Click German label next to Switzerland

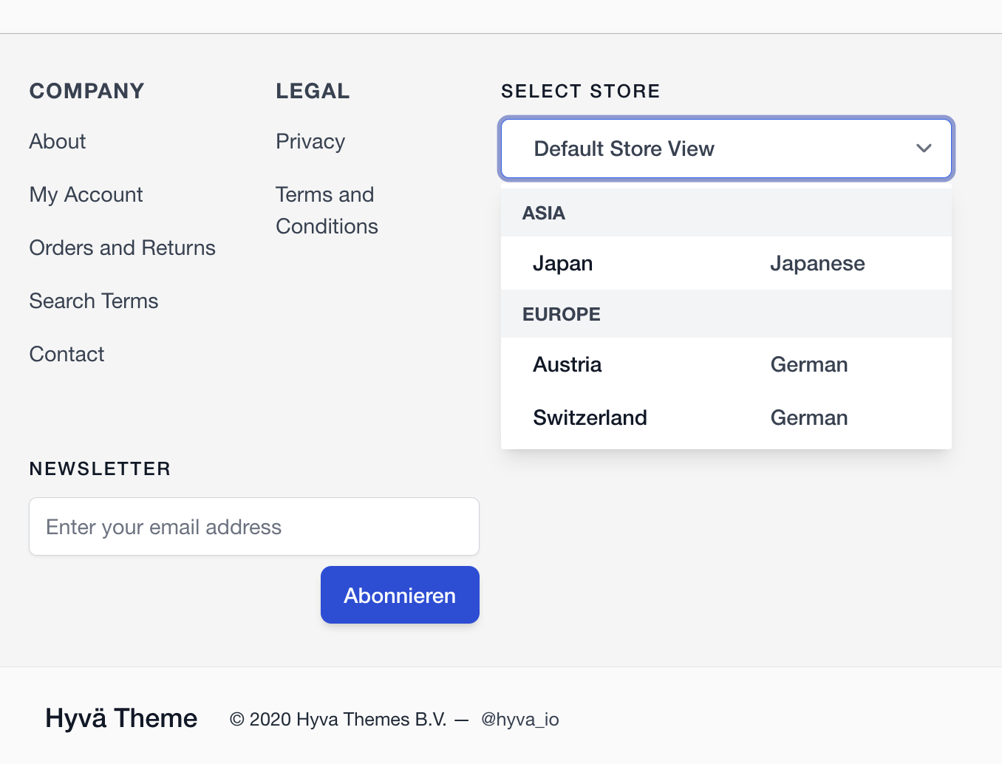pos(809,417)
